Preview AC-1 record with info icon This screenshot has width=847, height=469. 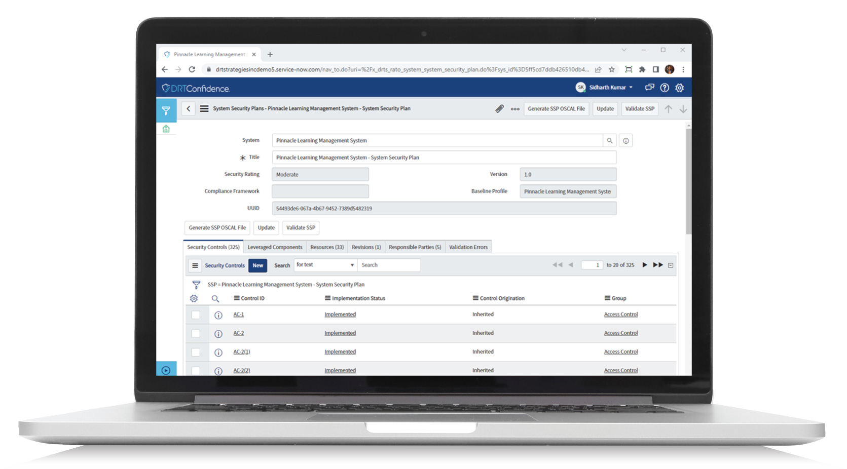pos(218,315)
